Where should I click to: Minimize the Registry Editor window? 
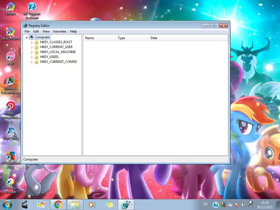pyautogui.click(x=205, y=26)
